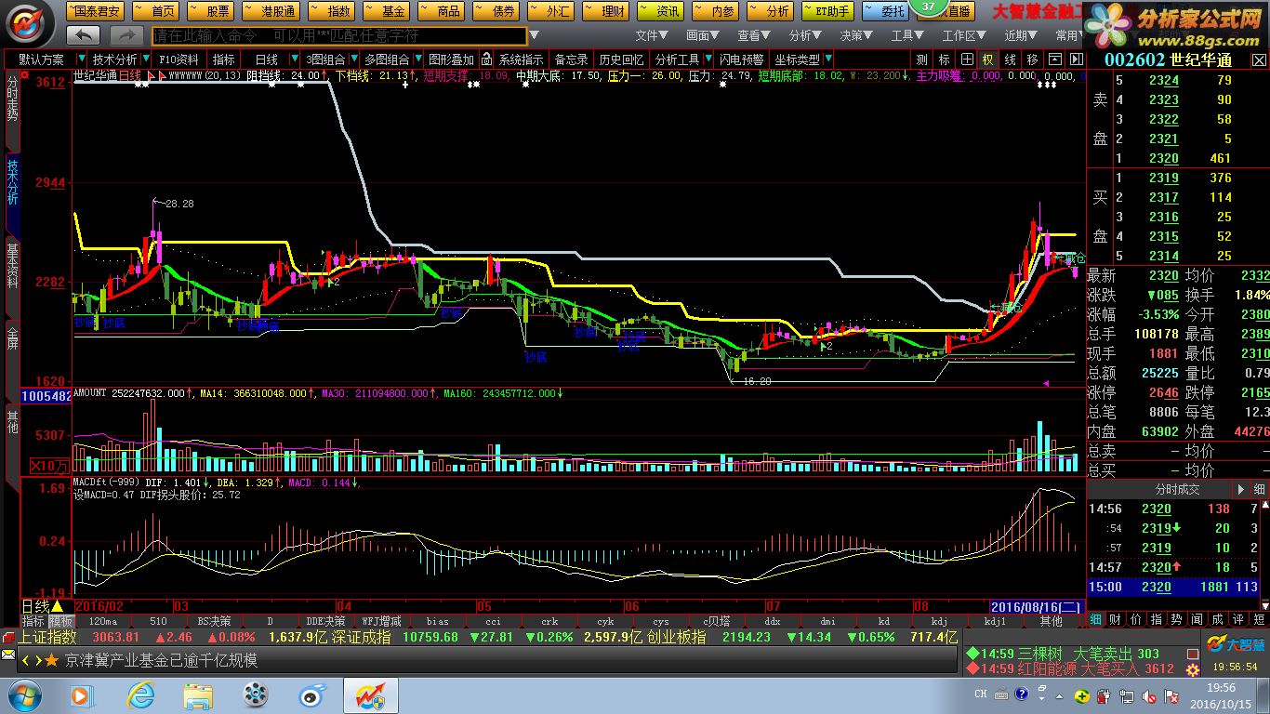Screen dimensions: 1270x714
Task: Open the ET助手 assistant button
Action: (828, 11)
